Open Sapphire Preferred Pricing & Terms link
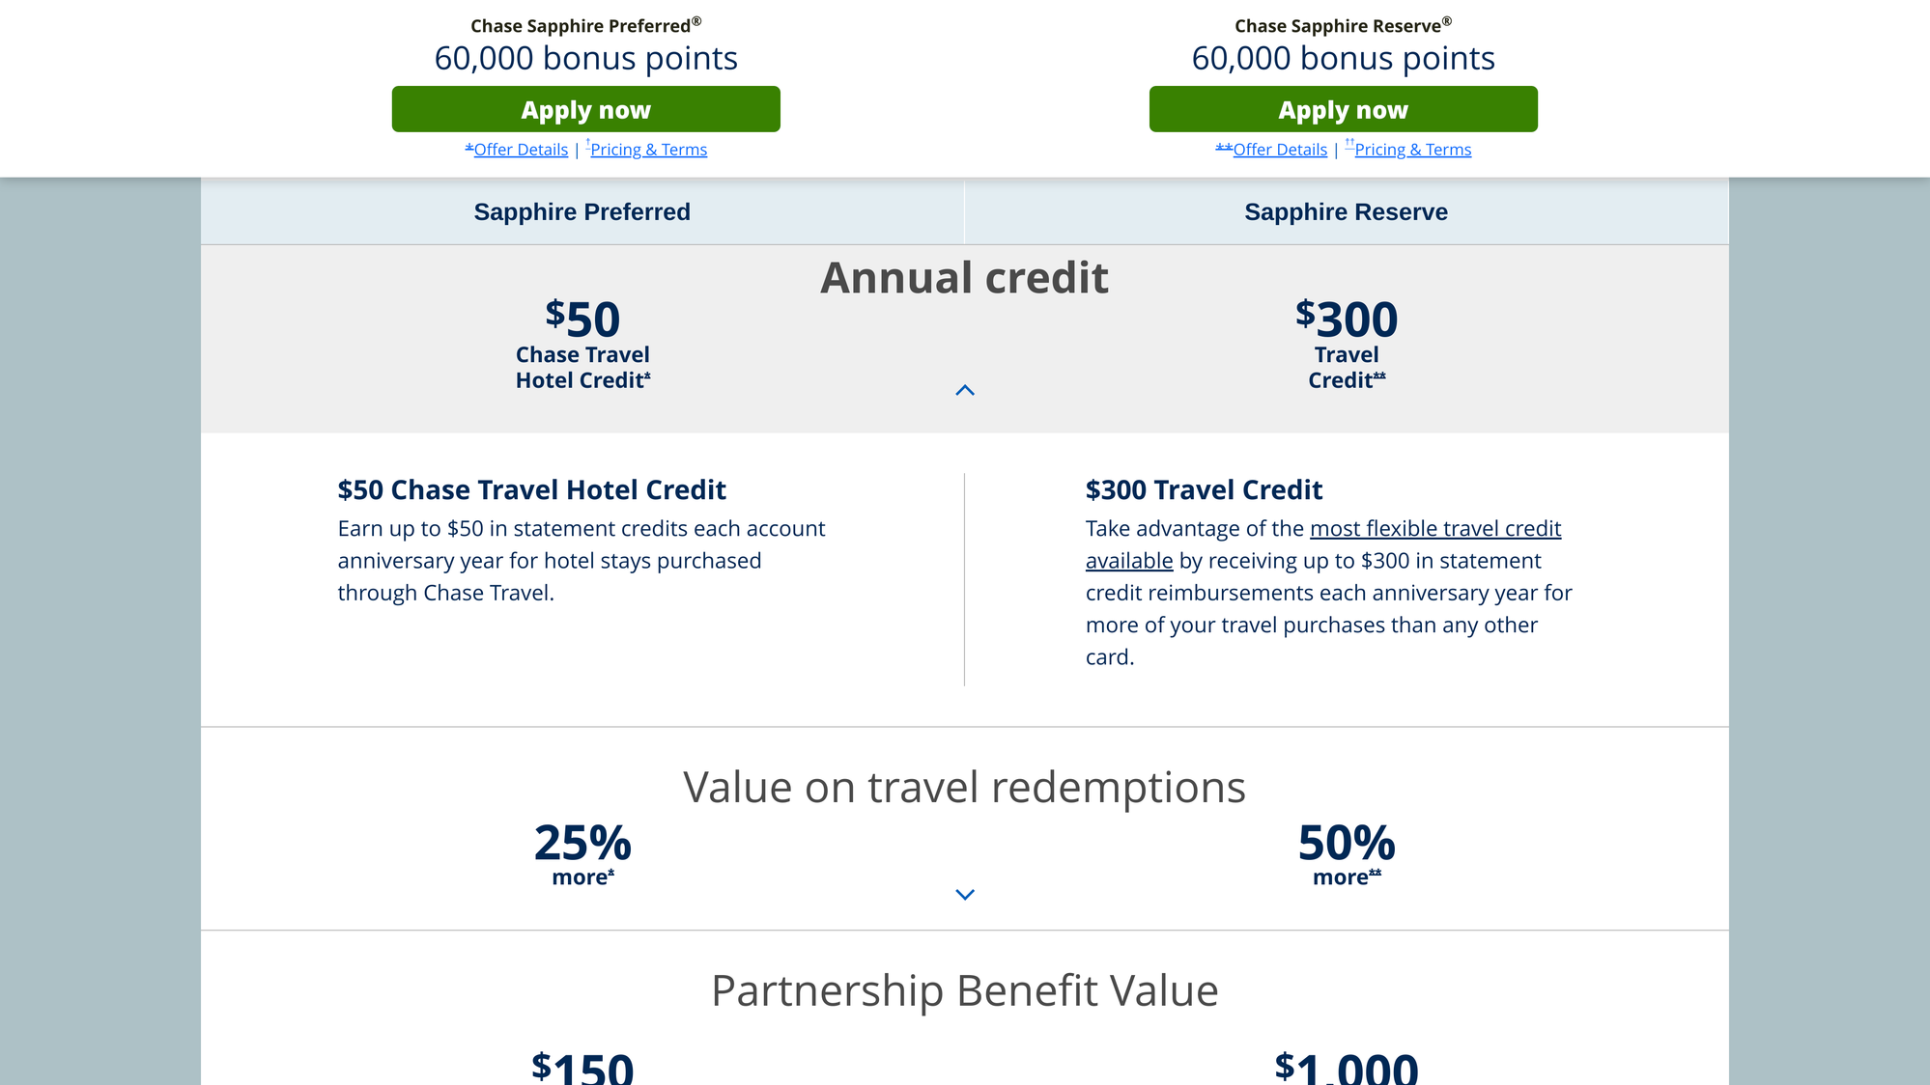Viewport: 1930px width, 1085px height. (648, 150)
